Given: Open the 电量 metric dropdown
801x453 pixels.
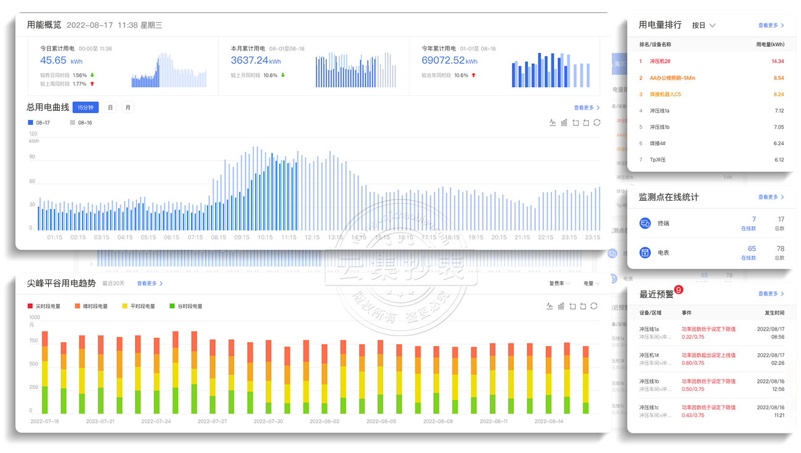Looking at the screenshot, I should 592,284.
